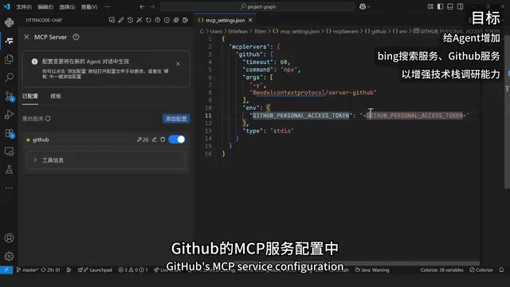Viewport: 510px width, 287px height.
Task: Click the Colorize status bar button
Action: point(481,269)
